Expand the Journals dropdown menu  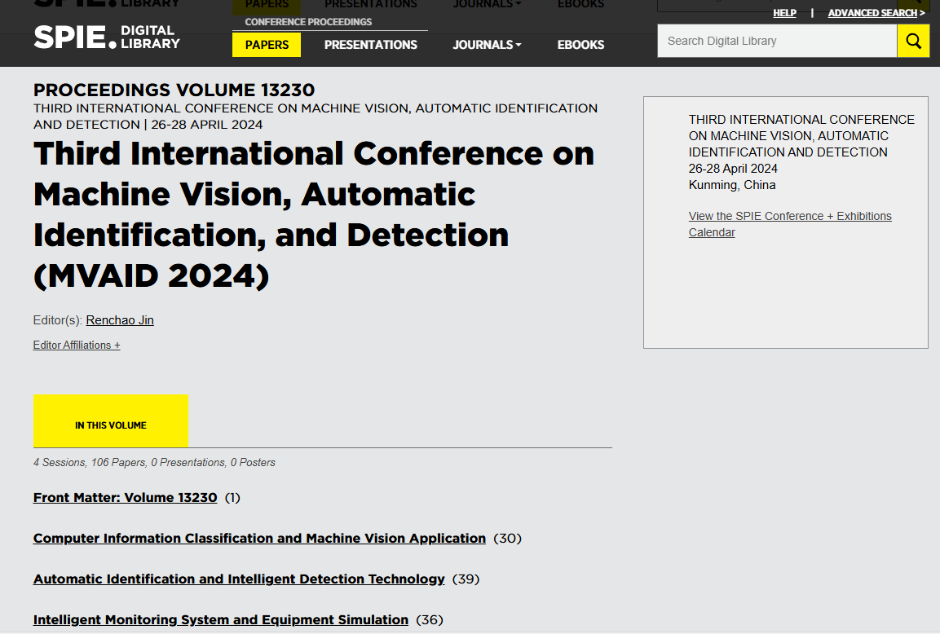pyautogui.click(x=487, y=44)
